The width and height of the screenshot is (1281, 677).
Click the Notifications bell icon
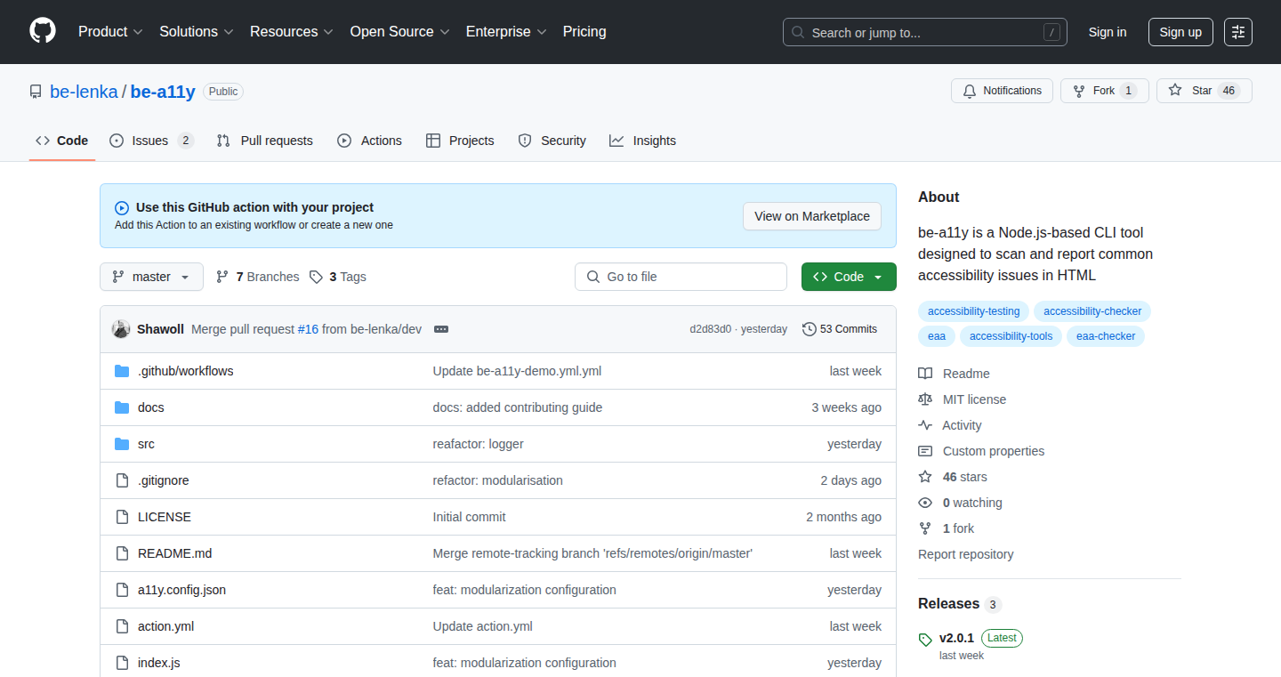click(x=970, y=91)
